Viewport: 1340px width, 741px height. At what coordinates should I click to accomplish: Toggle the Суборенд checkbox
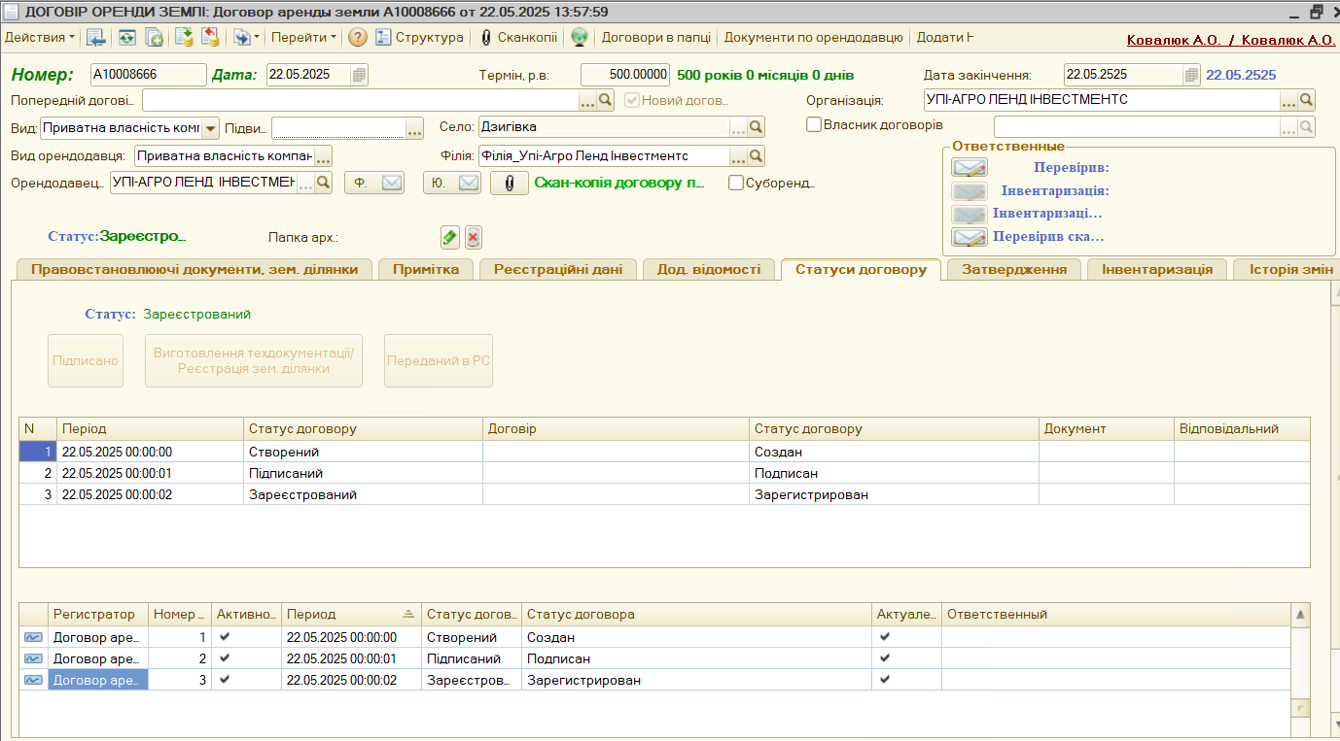click(x=736, y=183)
